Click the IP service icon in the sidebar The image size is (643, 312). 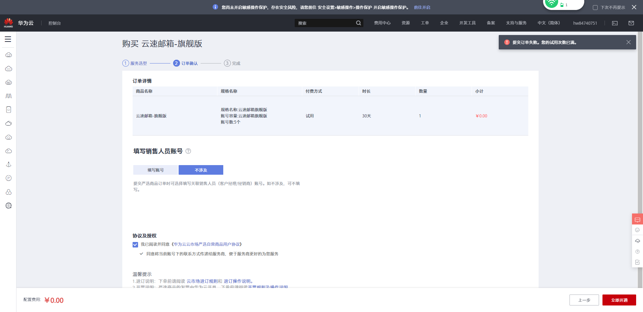coord(9,178)
